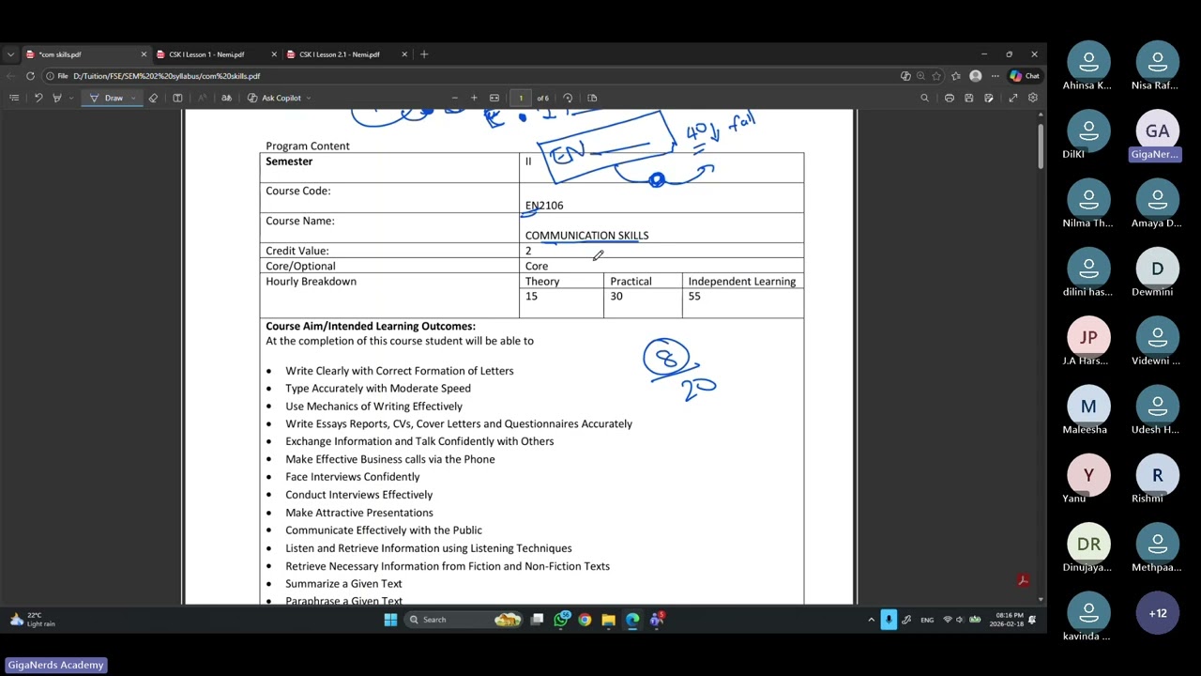Show the +12 more participants
Image resolution: width=1201 pixels, height=676 pixels.
coord(1157,613)
